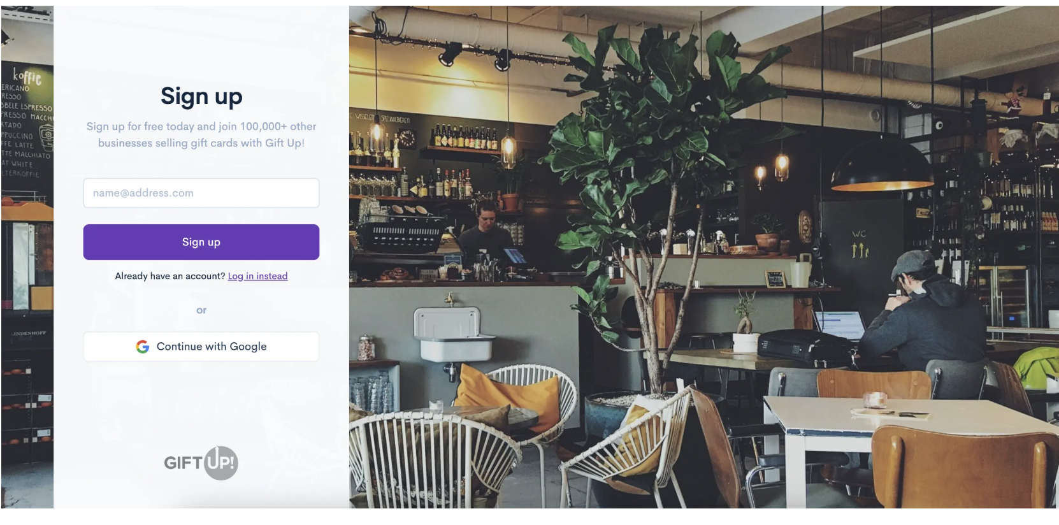Click the "join 100,000+ other businesses" subtitle text

pos(201,134)
